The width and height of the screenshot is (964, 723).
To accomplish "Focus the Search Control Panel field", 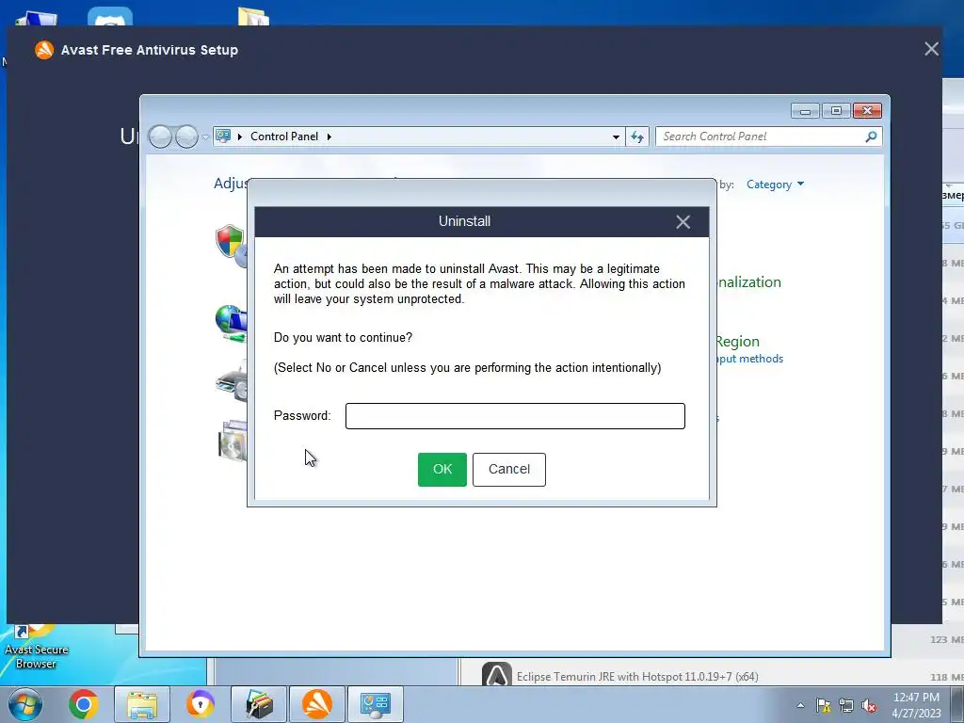I will [761, 137].
